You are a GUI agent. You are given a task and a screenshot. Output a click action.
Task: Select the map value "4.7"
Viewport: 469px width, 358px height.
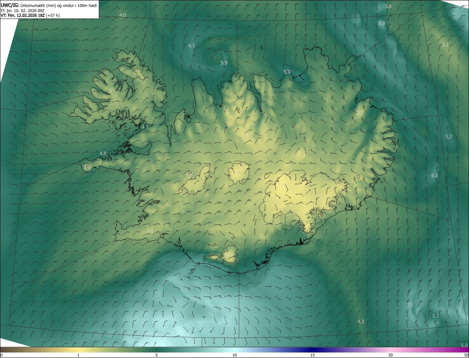click(x=145, y=127)
